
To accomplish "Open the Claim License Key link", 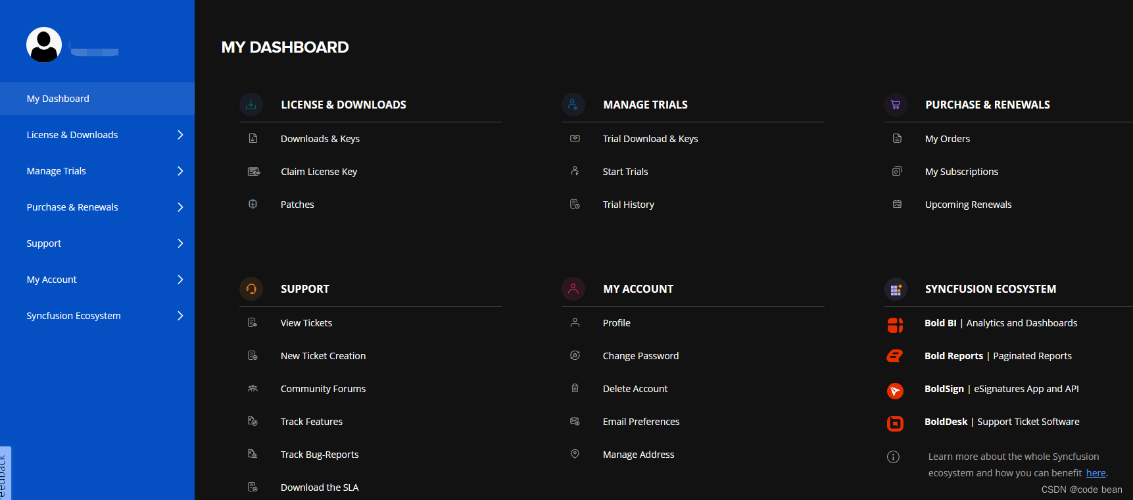I will point(319,172).
